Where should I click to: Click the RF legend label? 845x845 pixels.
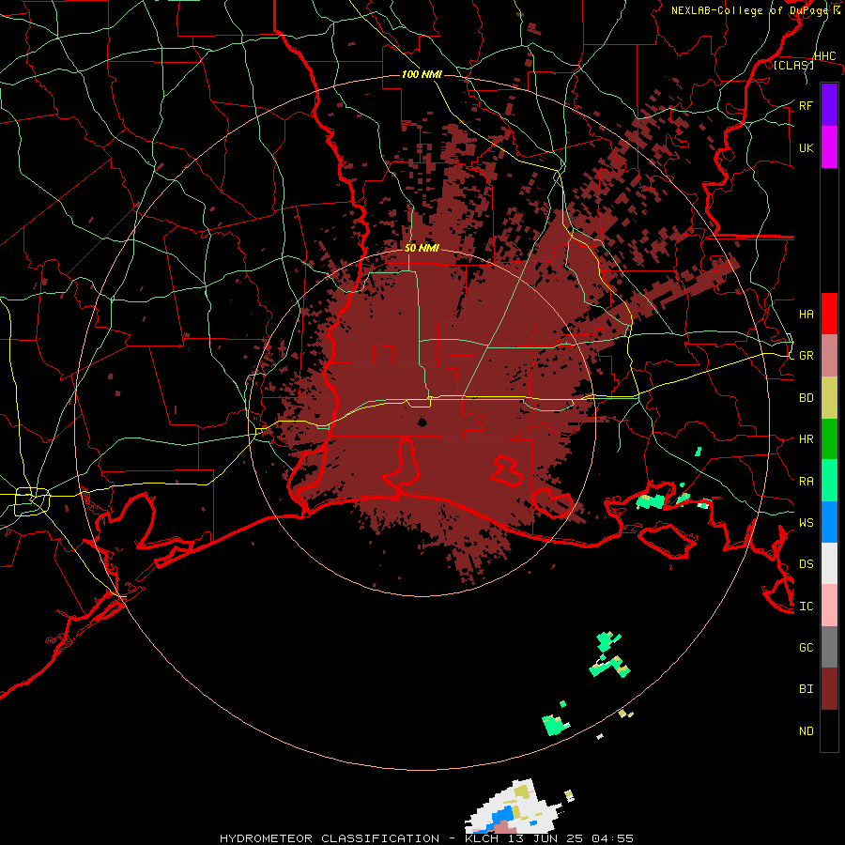point(806,105)
